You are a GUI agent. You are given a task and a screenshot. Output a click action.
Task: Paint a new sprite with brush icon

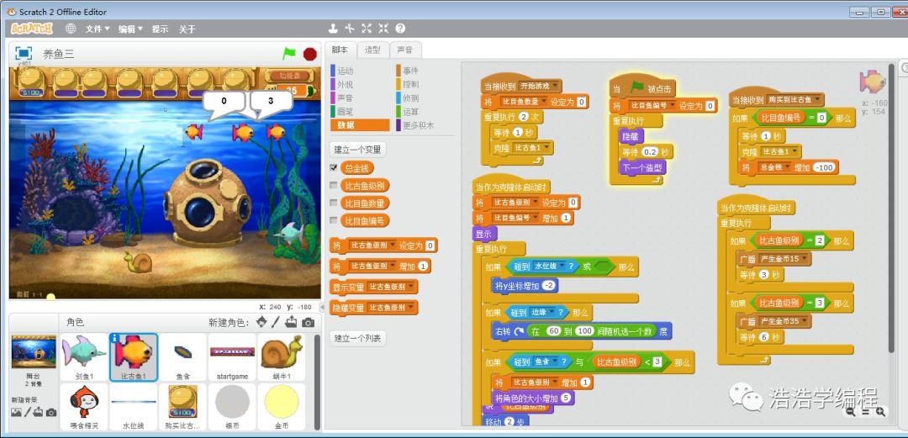tap(276, 322)
